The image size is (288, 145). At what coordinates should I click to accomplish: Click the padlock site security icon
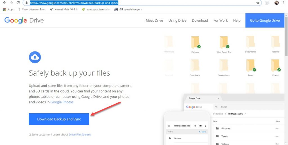tap(27, 3)
